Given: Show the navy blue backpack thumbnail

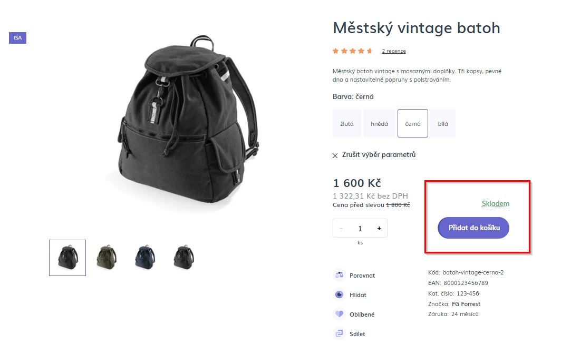Looking at the screenshot, I should point(144,258).
